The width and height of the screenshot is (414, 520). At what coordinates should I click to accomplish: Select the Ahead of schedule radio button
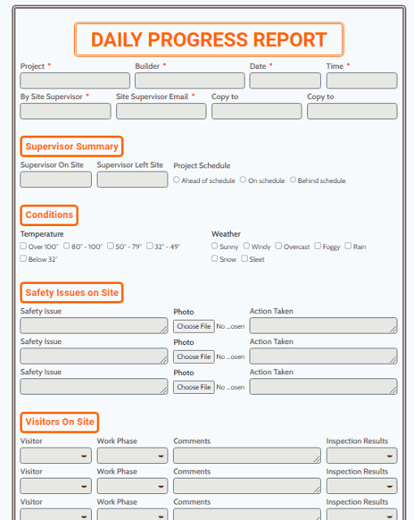(x=177, y=180)
